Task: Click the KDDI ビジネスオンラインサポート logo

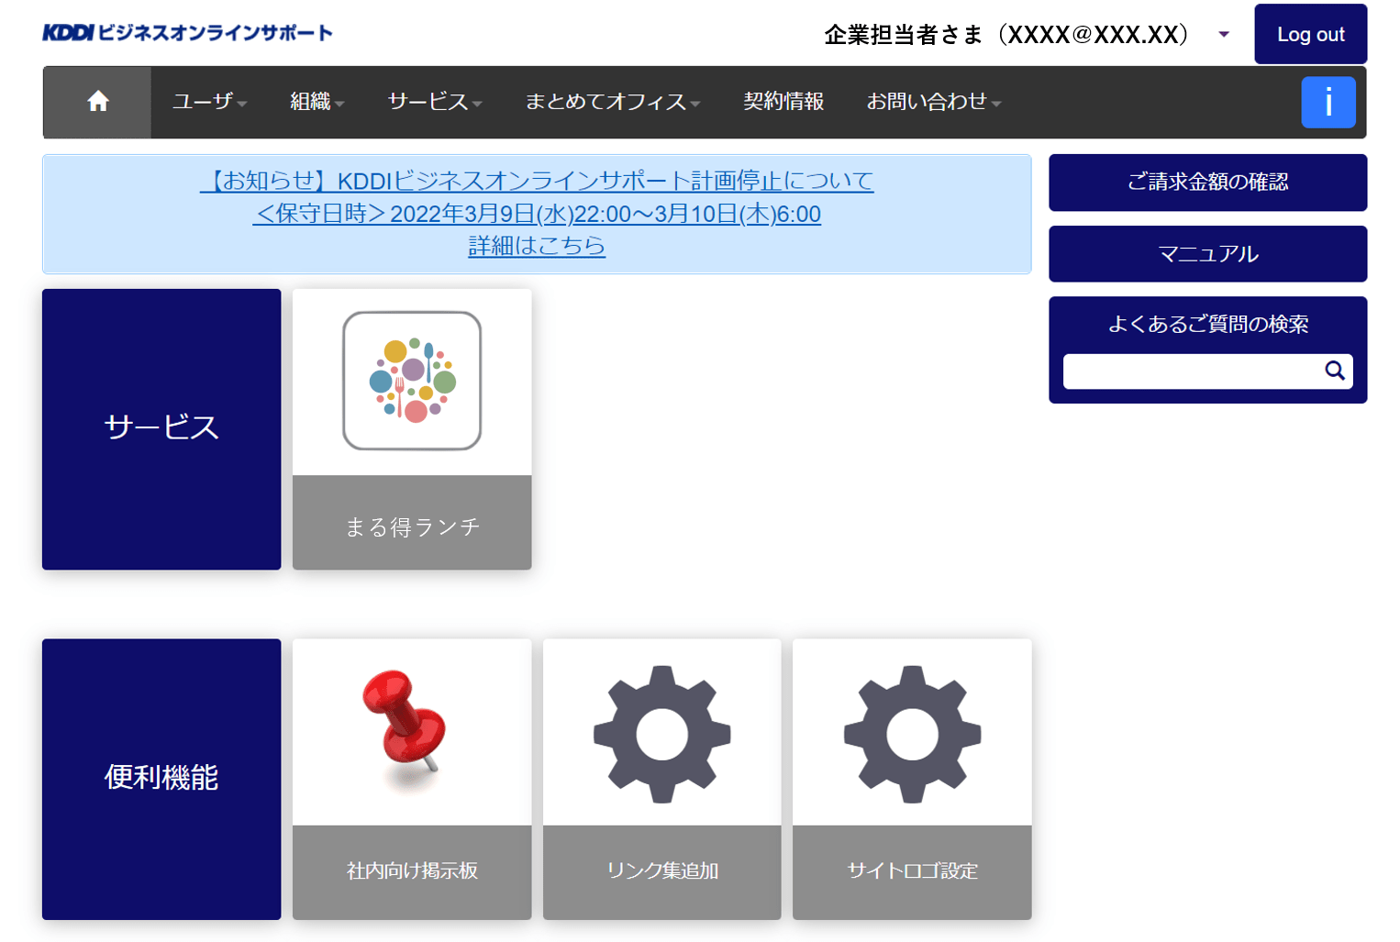Action: [187, 33]
